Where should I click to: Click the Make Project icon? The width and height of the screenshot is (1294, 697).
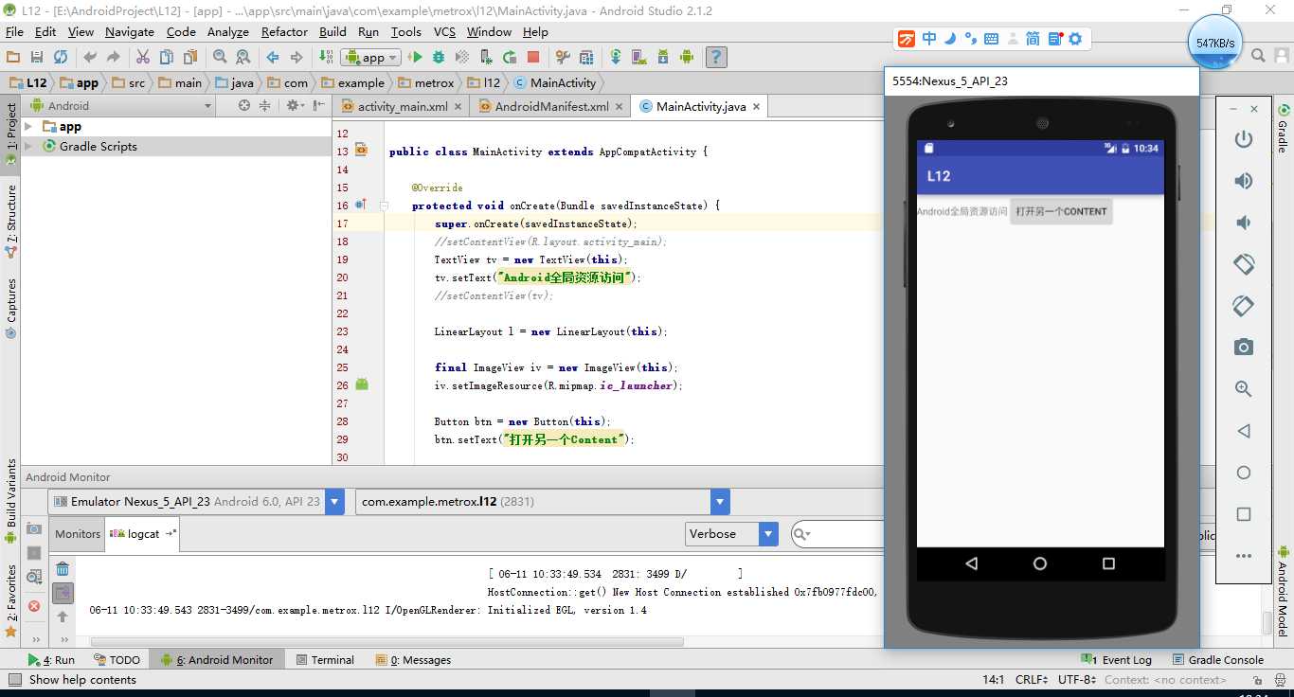point(326,57)
